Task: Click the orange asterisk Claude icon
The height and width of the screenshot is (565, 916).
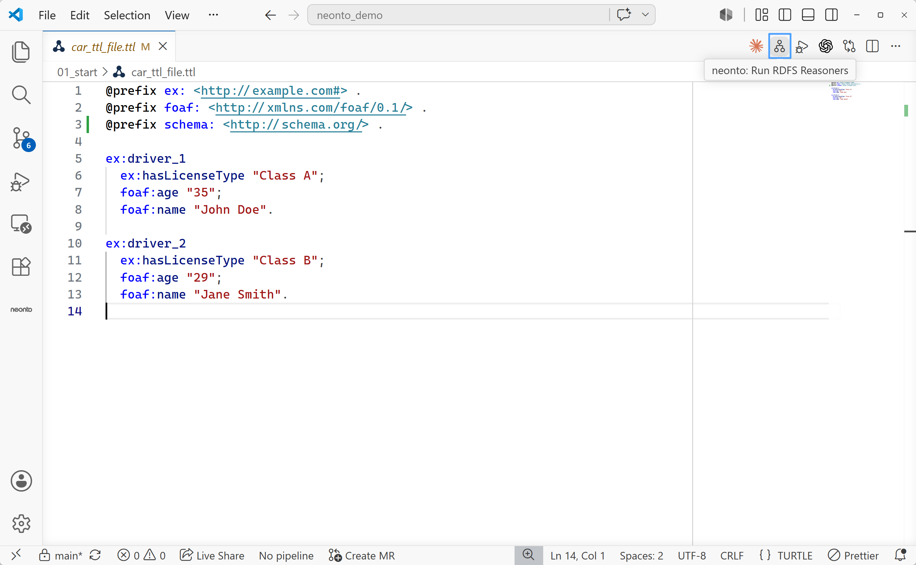Action: point(756,46)
